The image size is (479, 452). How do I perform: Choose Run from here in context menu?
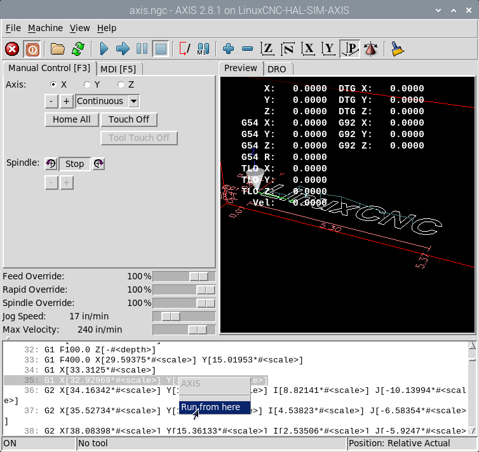pyautogui.click(x=211, y=407)
